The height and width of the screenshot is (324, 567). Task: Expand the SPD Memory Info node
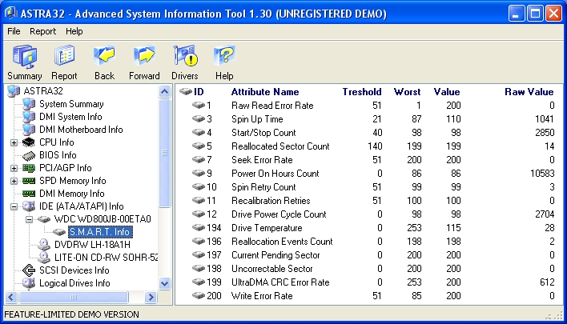click(14, 181)
